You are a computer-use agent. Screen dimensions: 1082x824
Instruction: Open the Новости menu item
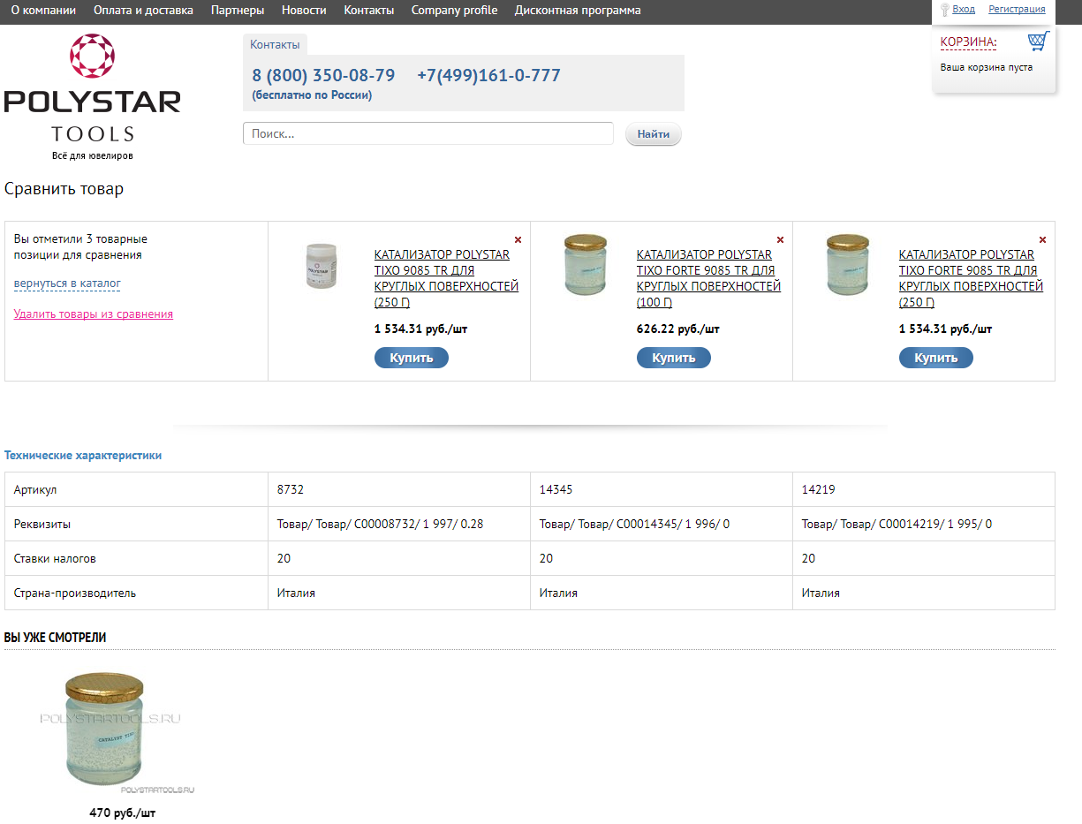(304, 11)
